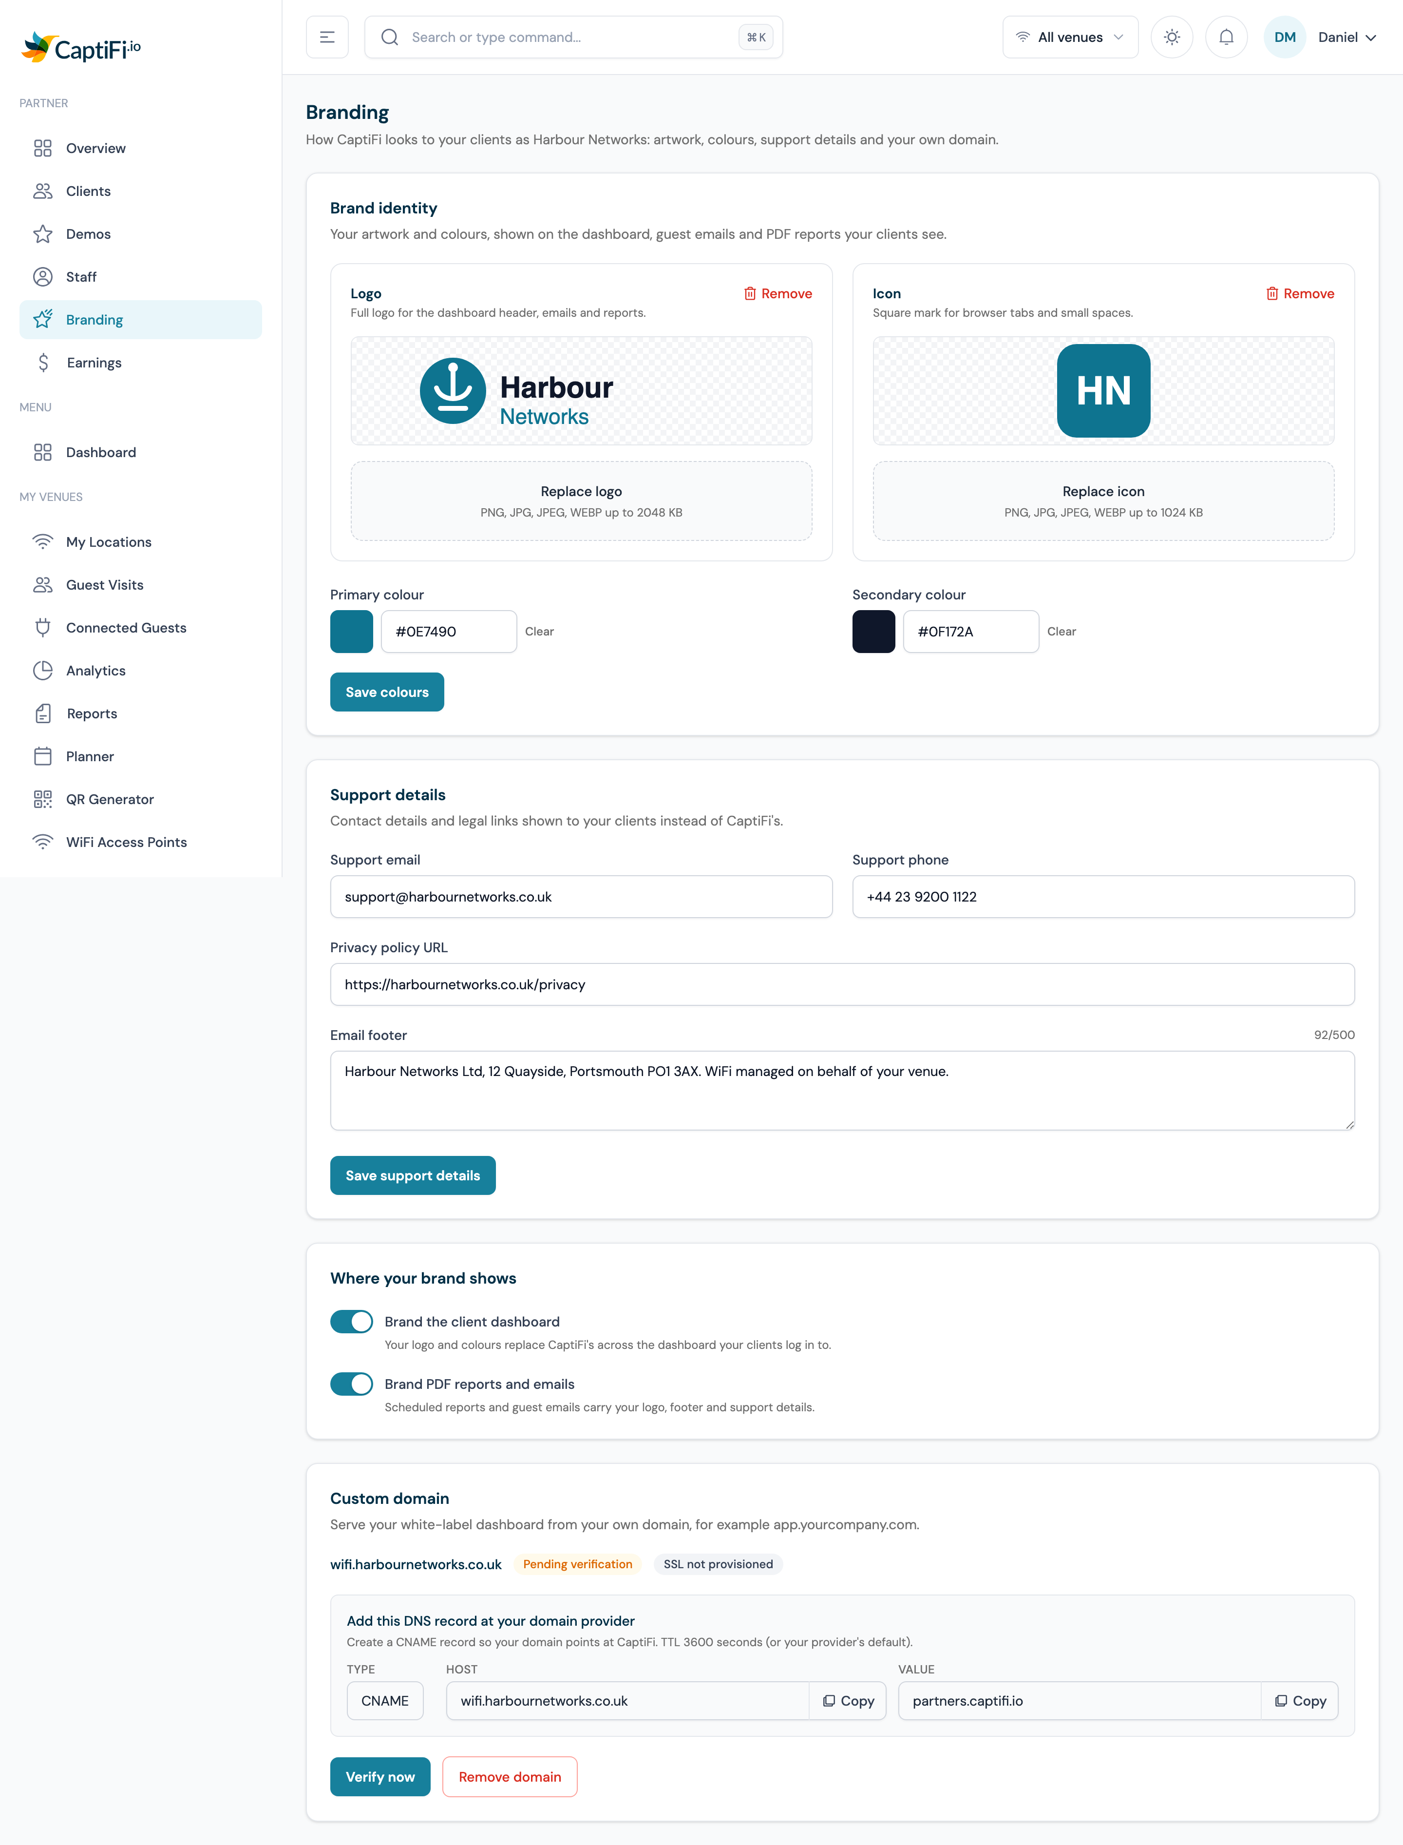Image resolution: width=1403 pixels, height=1845 pixels.
Task: Click the ⌘K shortcut badge
Action: 756,38
